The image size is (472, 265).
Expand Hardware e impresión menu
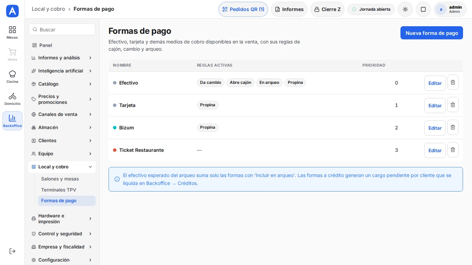(x=62, y=219)
